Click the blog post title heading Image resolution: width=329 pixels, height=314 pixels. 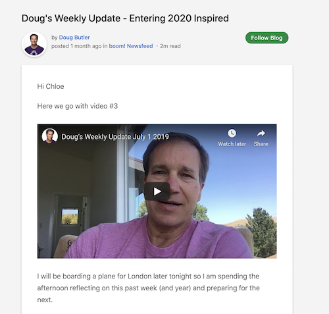[x=125, y=18]
